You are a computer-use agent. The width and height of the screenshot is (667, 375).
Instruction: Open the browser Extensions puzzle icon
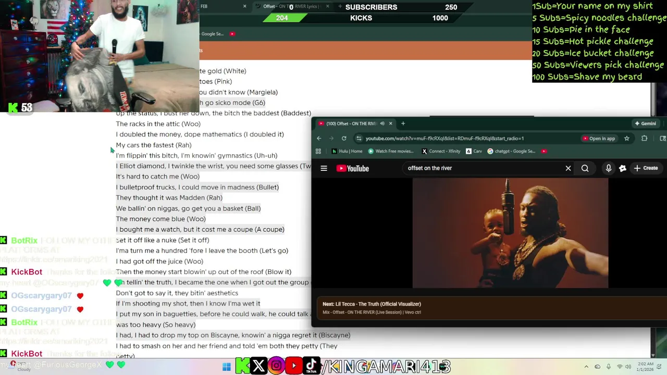645,139
